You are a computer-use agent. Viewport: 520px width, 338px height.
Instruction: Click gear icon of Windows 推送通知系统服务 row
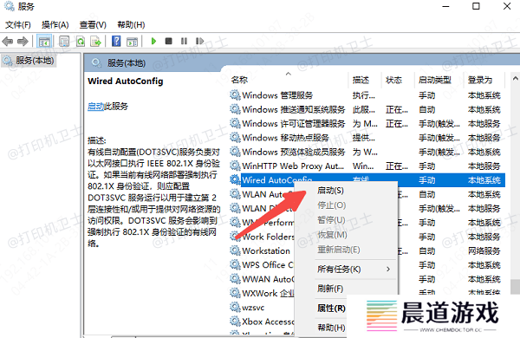235,109
